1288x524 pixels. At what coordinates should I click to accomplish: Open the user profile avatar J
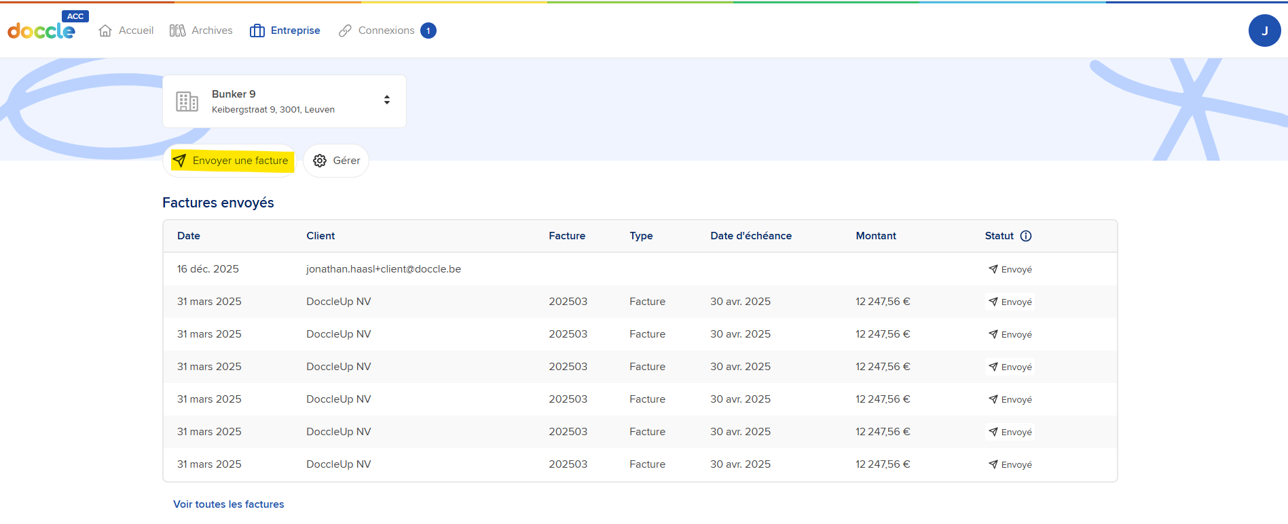[x=1264, y=31]
